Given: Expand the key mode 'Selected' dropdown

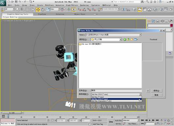Looking at the screenshot, I should pos(138,120).
